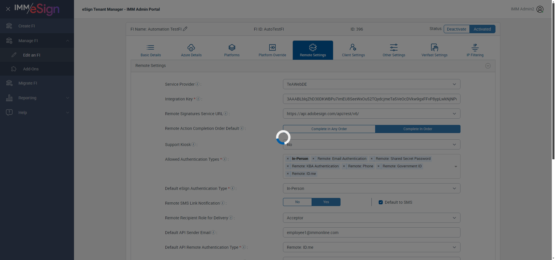Switch to the Basic Details tab
Screen dimensions: 555x260
tap(151, 50)
